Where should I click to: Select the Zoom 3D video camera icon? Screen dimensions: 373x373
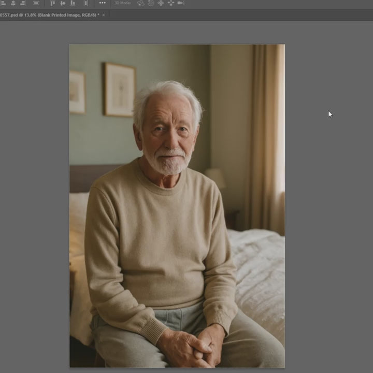(x=181, y=3)
